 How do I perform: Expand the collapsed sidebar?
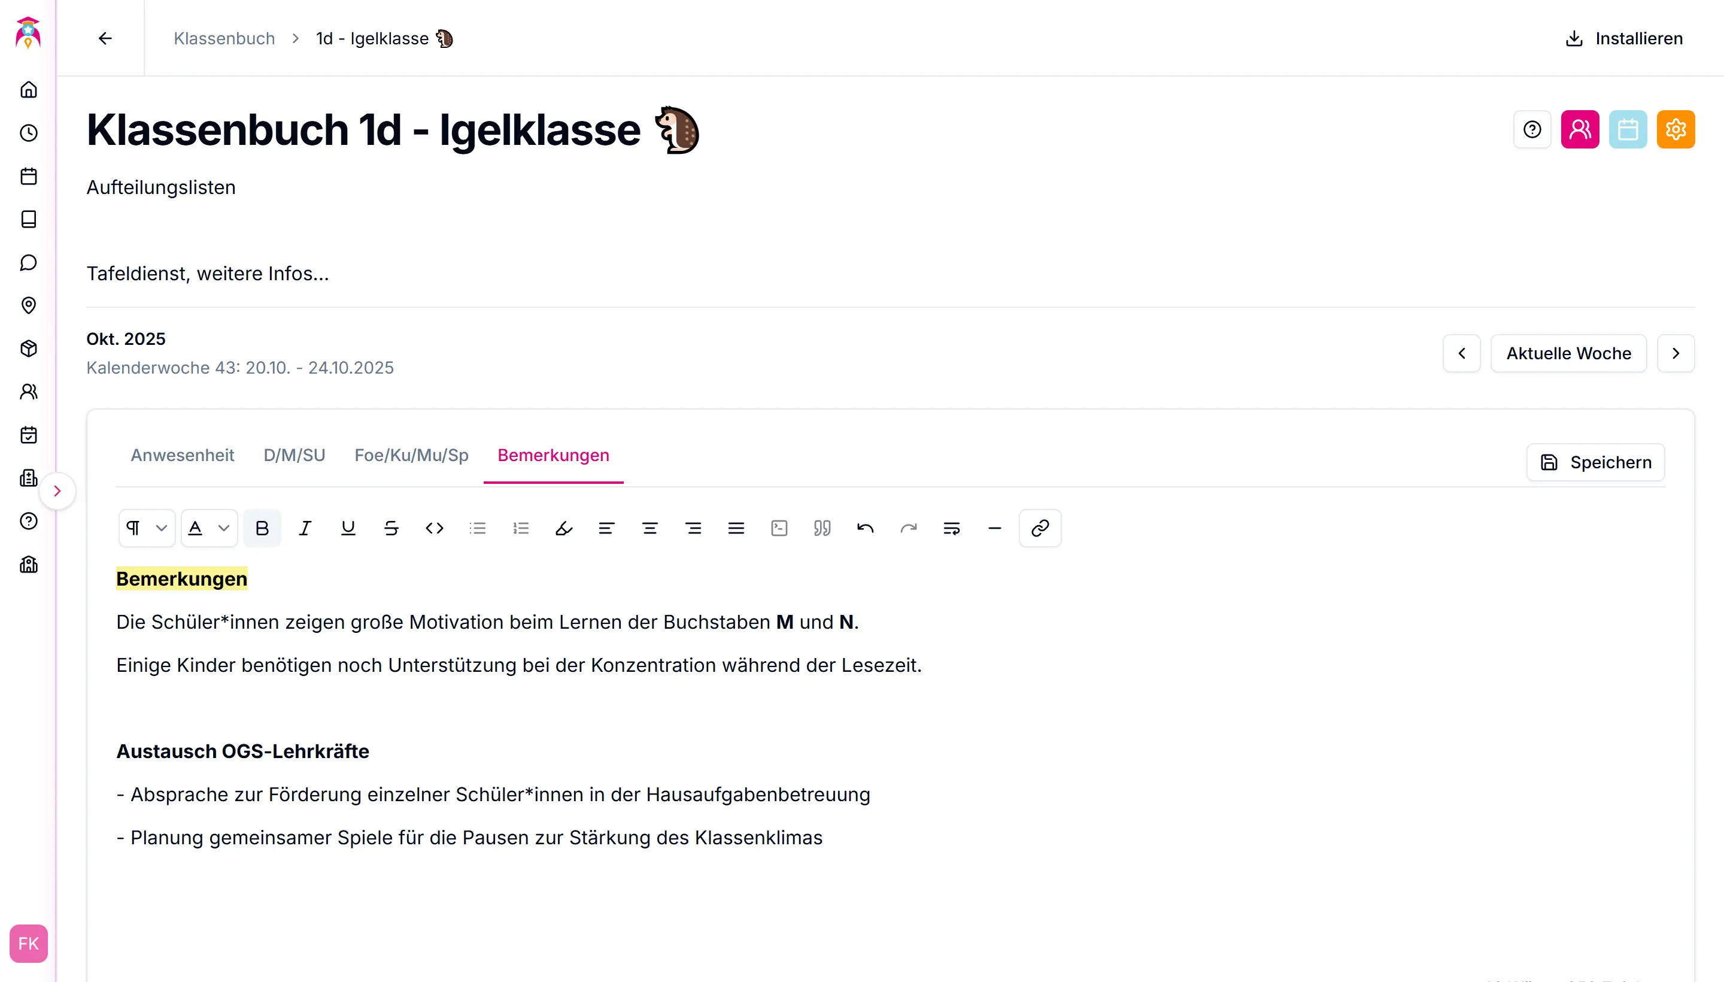pos(57,491)
